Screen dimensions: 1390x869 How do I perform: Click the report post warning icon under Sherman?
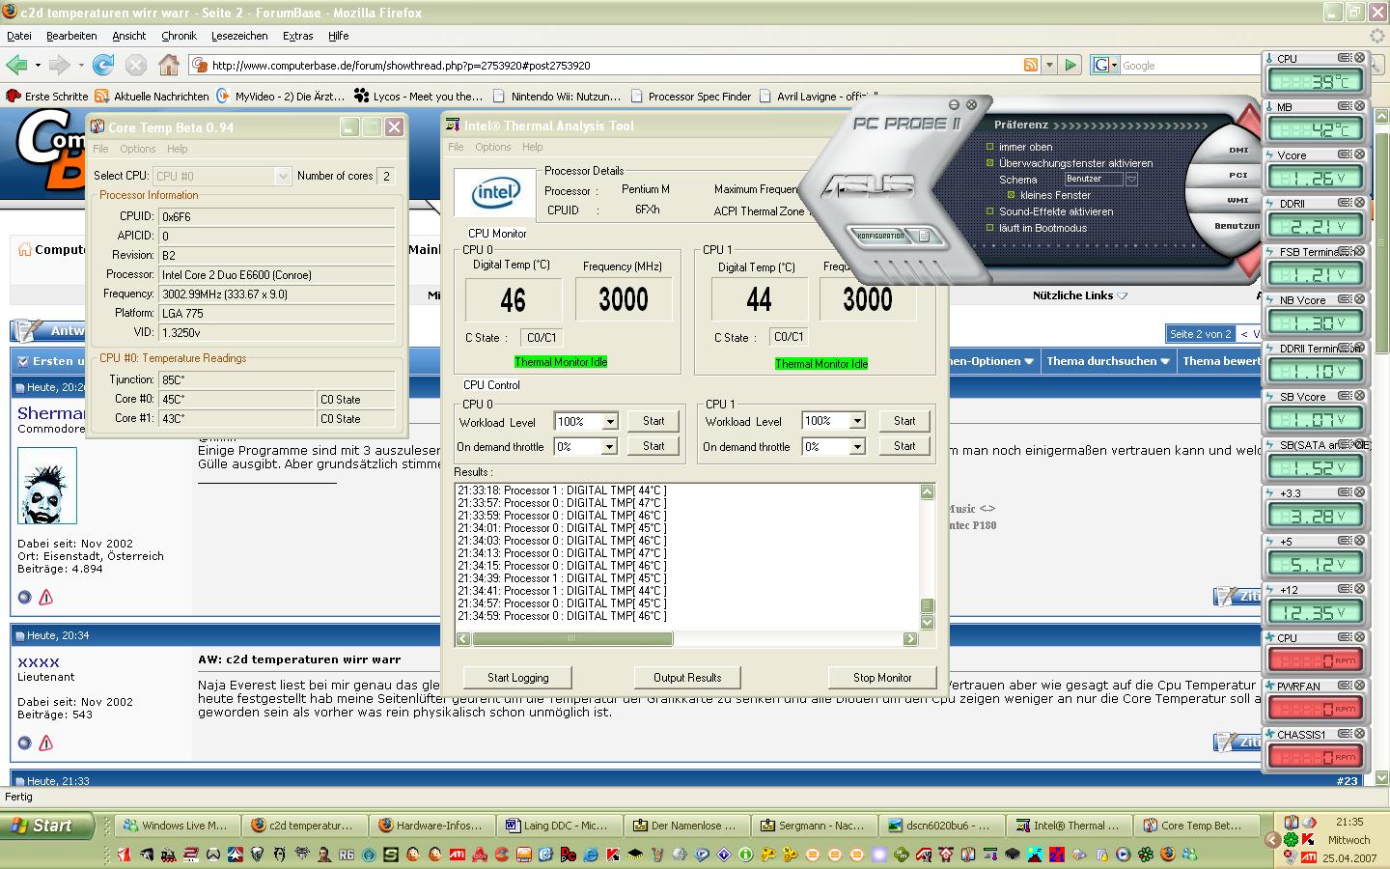point(45,598)
